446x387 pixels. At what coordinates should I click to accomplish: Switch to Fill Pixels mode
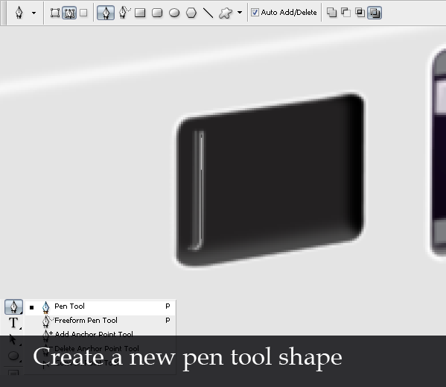pyautogui.click(x=83, y=13)
